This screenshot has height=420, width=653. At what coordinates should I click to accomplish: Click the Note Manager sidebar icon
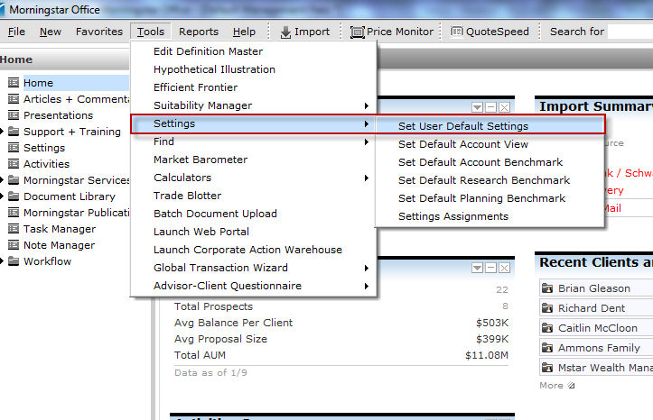14,245
